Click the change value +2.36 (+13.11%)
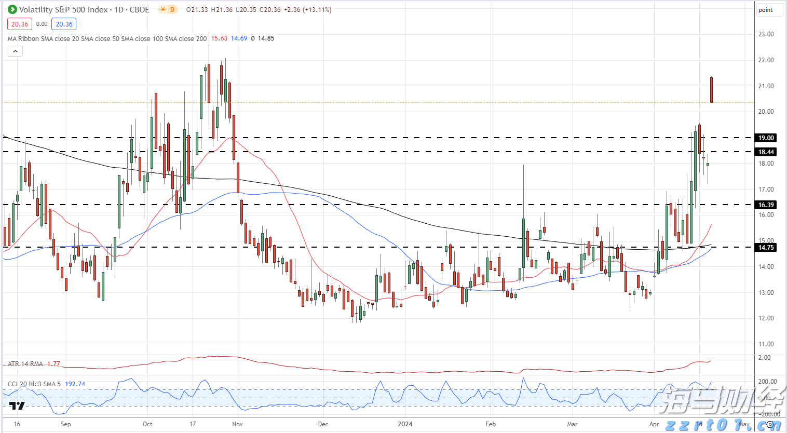 click(x=307, y=9)
